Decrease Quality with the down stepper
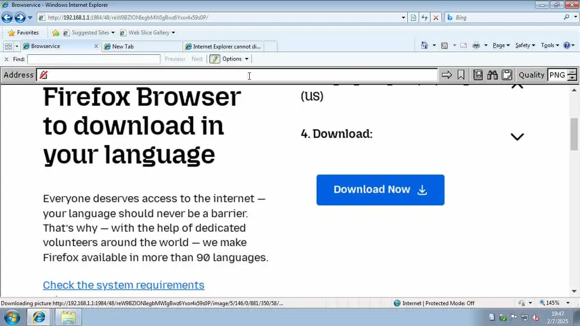The width and height of the screenshot is (580, 326). coord(572,78)
